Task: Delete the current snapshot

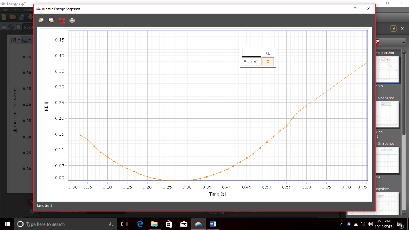Action: pyautogui.click(x=62, y=20)
